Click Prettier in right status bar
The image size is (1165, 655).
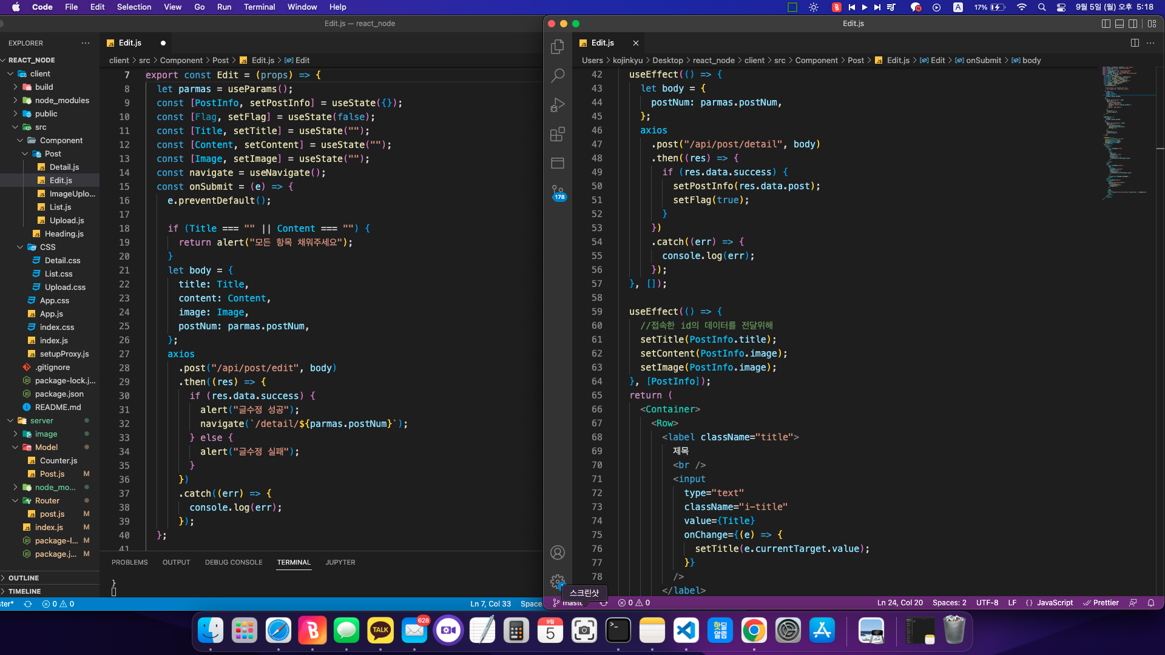[x=1101, y=603]
